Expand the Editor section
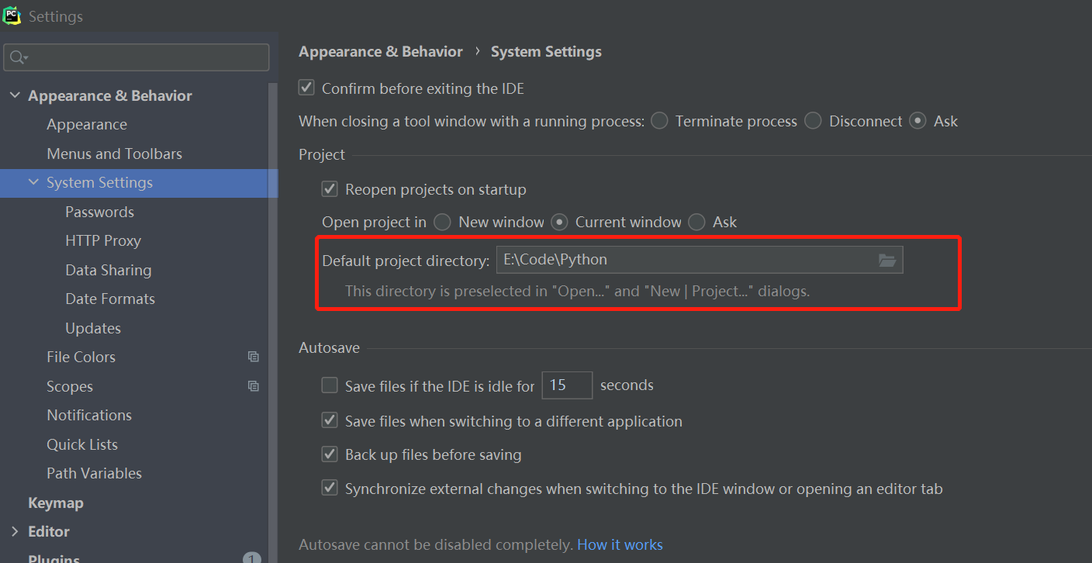The image size is (1092, 563). (14, 531)
